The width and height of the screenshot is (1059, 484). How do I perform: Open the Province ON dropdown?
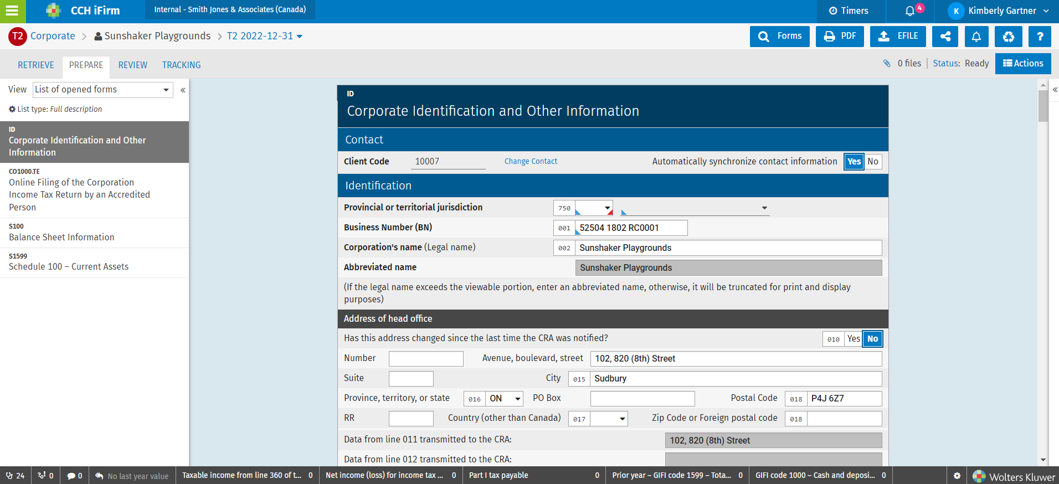(505, 399)
